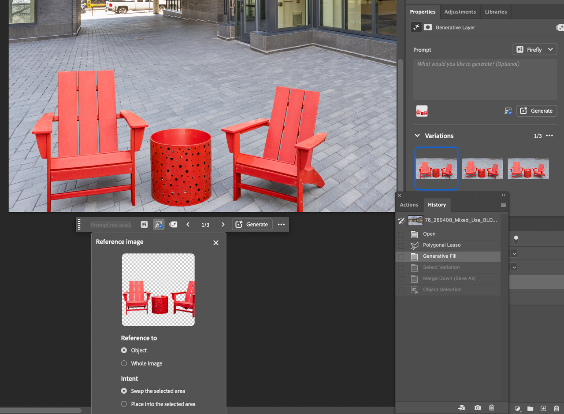Image resolution: width=564 pixels, height=414 pixels.
Task: Create new document from current state
Action: click(461, 408)
